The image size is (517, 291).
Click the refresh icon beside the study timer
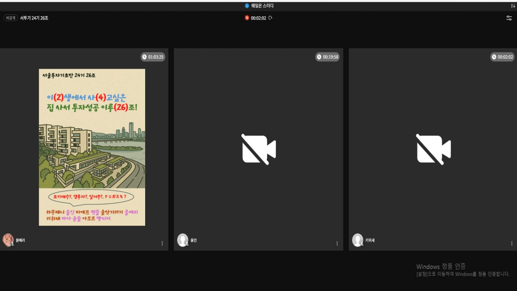(x=270, y=18)
